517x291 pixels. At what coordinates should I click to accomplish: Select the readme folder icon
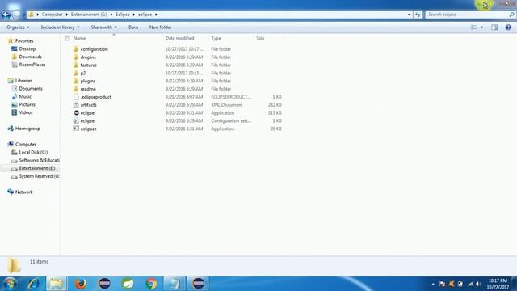click(x=76, y=89)
